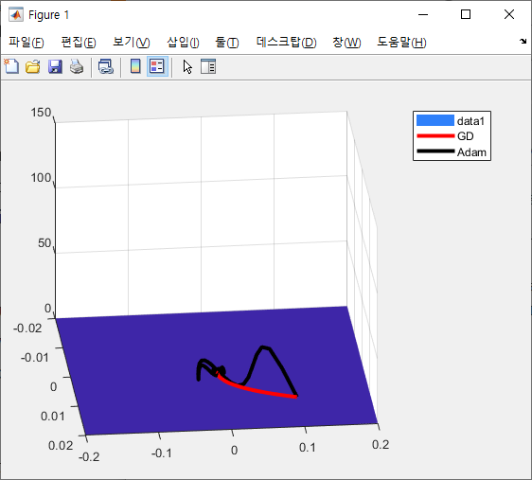Open the 데스크탑(D) menu
Image resolution: width=532 pixels, height=480 pixels.
click(x=287, y=43)
